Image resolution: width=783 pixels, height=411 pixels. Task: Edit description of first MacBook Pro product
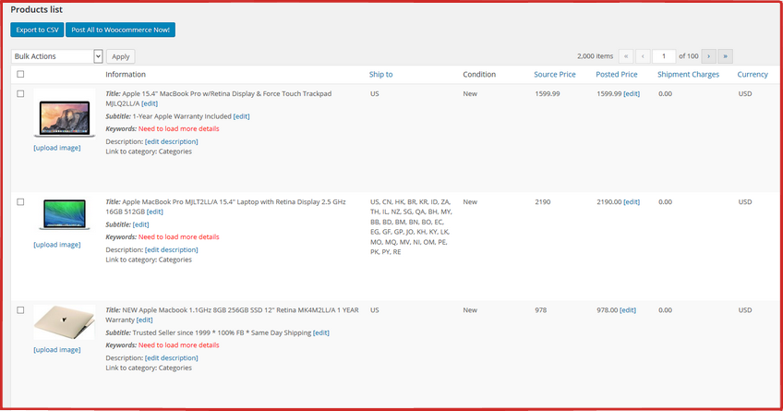172,141
